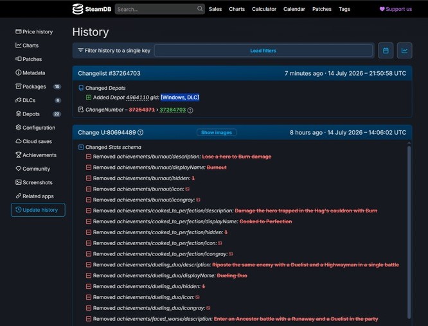Click the filter icon beside Filter history

coord(80,50)
